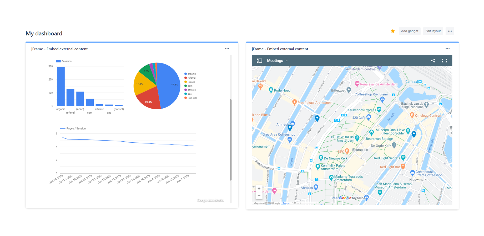484x236 pixels.
Task: Zoom out on the map
Action: pyautogui.click(x=259, y=196)
